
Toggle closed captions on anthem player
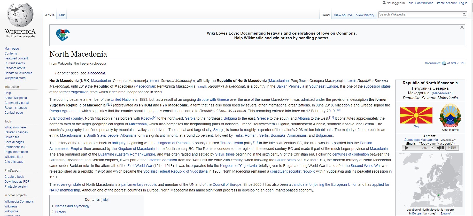pos(432,148)
